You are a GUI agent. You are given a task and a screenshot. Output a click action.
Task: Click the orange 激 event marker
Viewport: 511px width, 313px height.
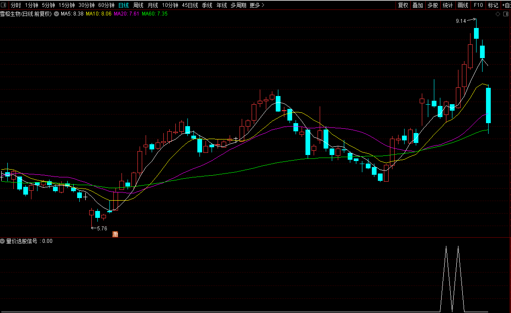point(115,234)
